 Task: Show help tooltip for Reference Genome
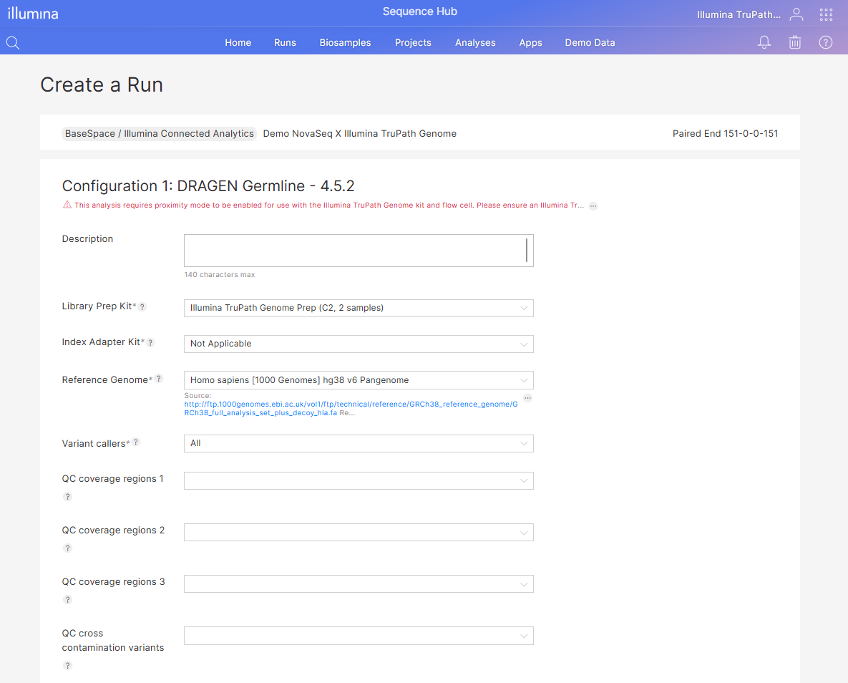tap(159, 379)
